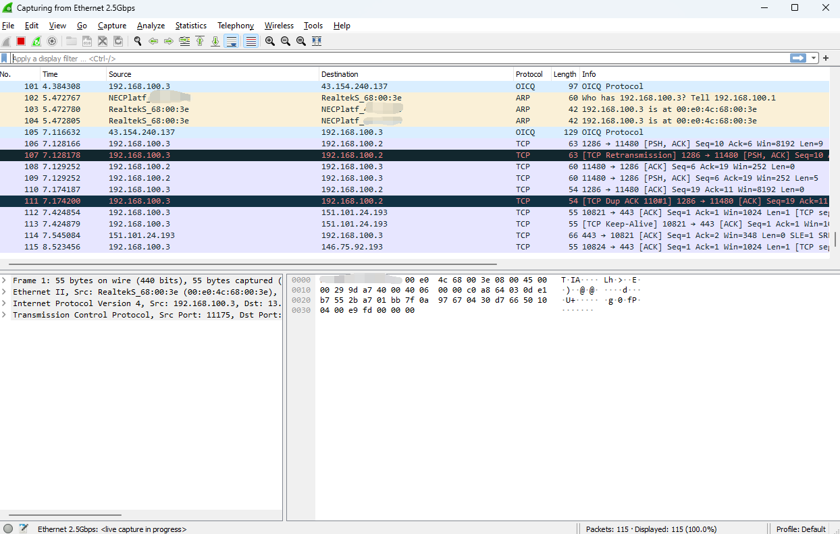The width and height of the screenshot is (840, 534).
Task: Click the Close capture file icon
Action: point(103,42)
